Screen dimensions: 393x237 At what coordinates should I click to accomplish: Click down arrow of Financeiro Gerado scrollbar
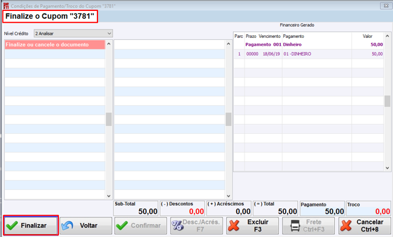point(387,168)
